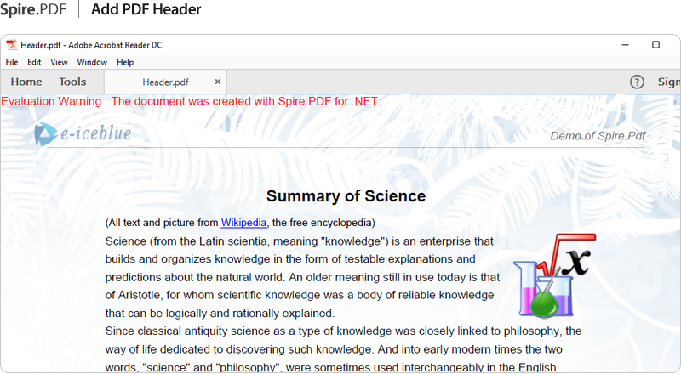Open the Edit menu
681x374 pixels.
34,62
